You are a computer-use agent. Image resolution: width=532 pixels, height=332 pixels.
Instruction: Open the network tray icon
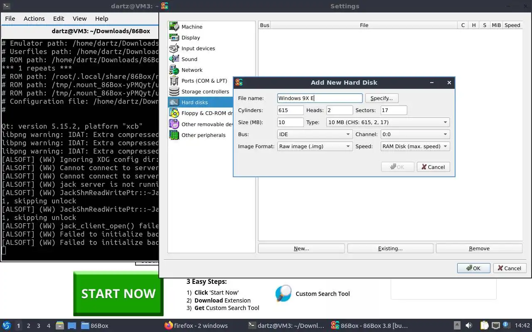point(495,325)
